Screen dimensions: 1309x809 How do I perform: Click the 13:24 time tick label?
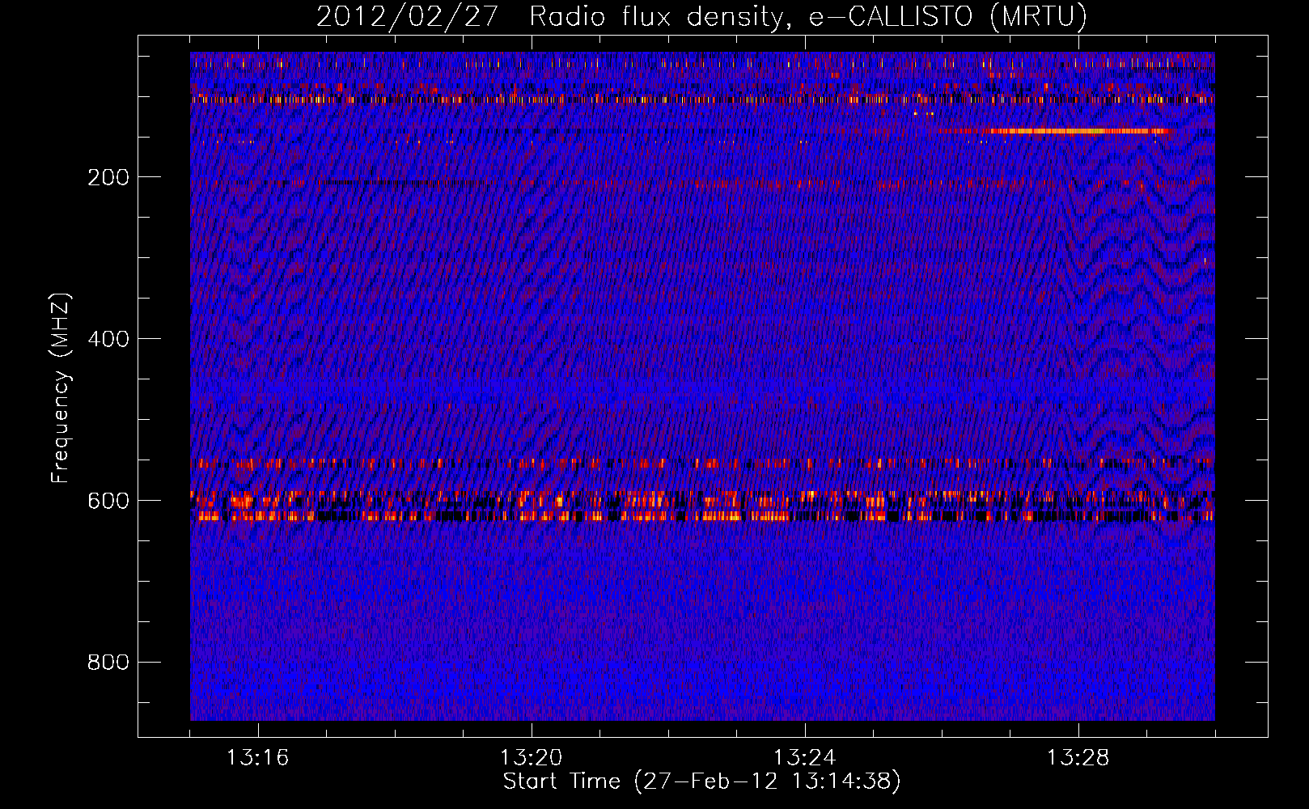(x=805, y=758)
